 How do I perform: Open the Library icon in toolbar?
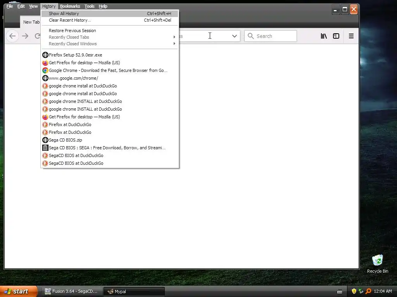point(324,36)
